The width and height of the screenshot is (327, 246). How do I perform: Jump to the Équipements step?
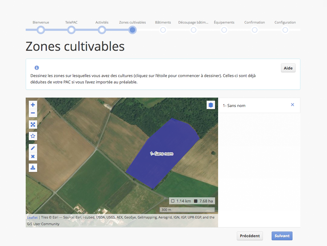click(224, 30)
